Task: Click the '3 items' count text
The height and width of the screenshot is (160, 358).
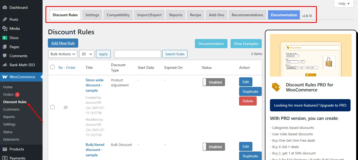Action: click(x=257, y=54)
